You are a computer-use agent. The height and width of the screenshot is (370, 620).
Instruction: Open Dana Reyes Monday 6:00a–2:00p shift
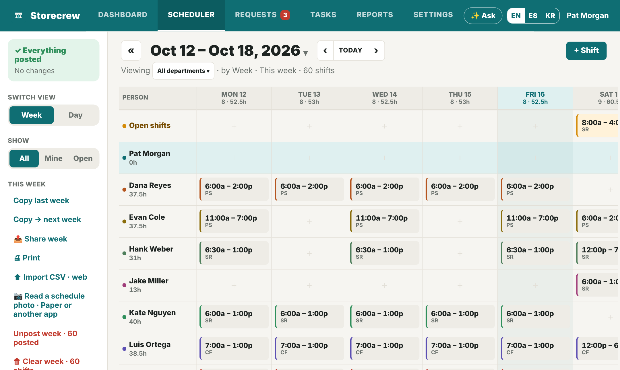[x=234, y=189]
